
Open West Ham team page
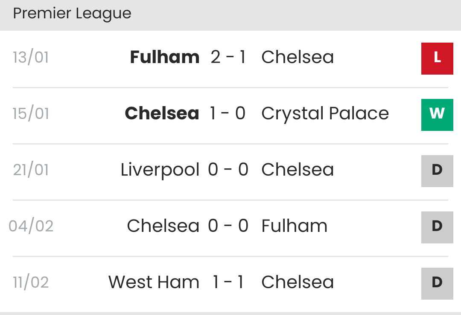tap(154, 282)
